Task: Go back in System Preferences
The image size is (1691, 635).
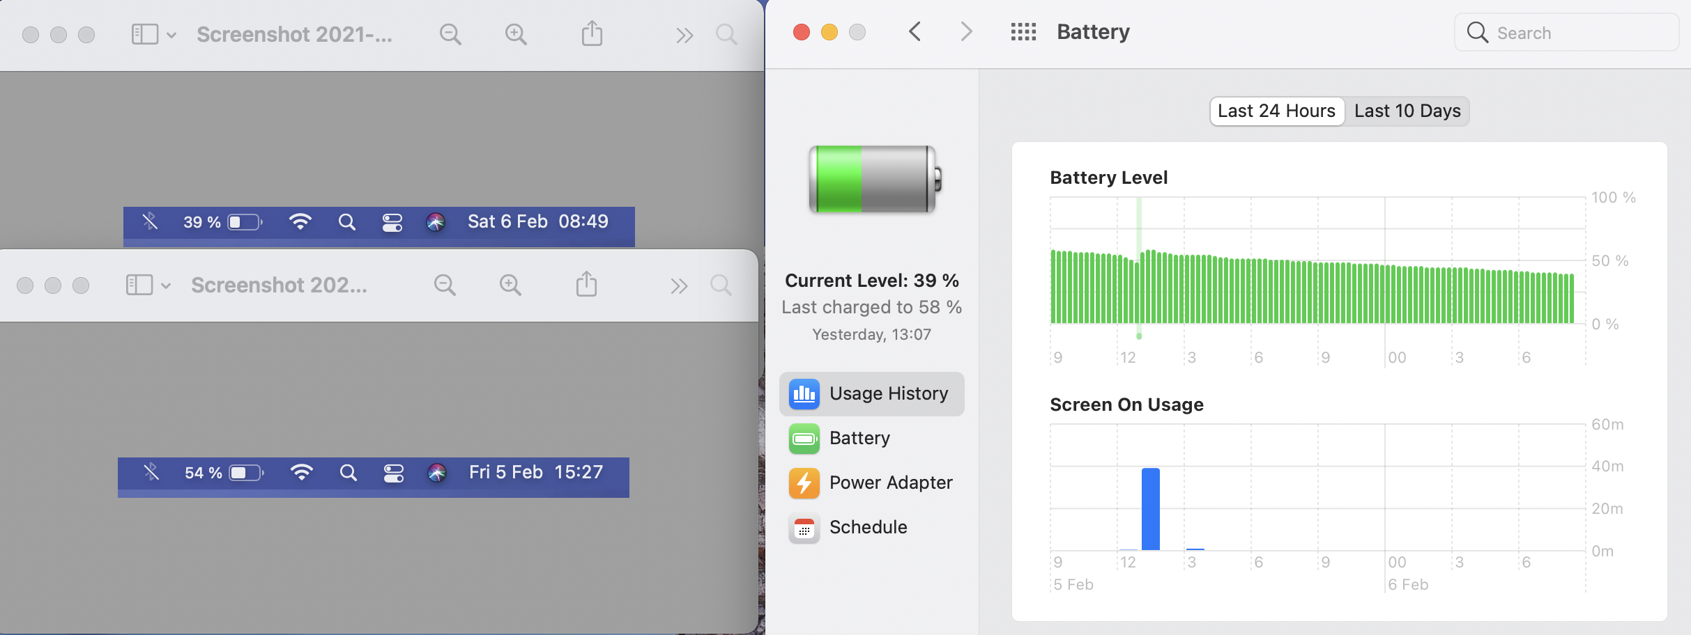Action: (x=915, y=31)
